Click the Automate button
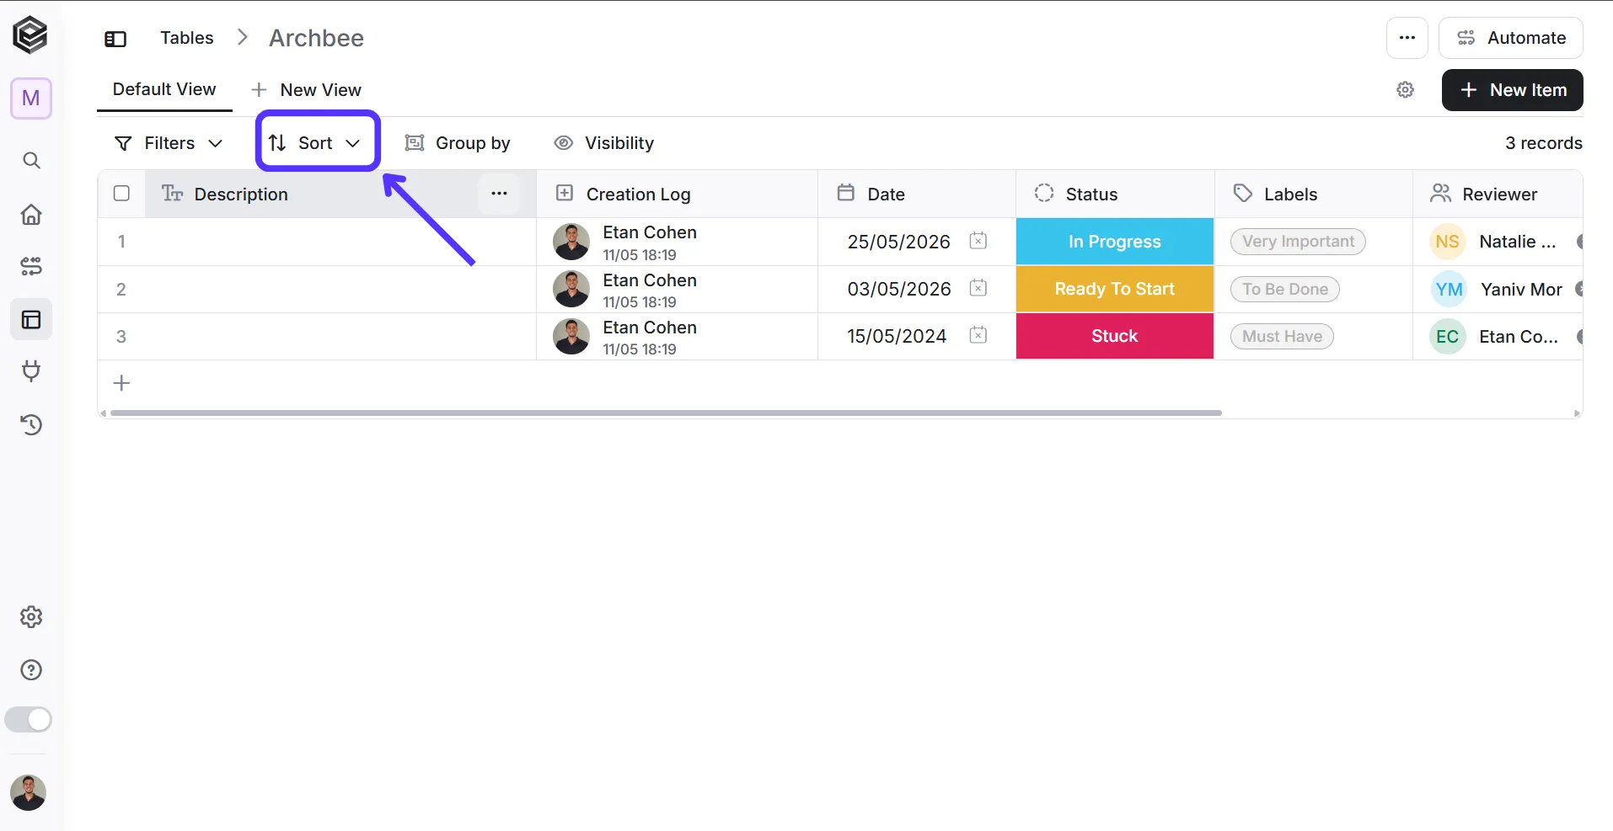 pos(1511,38)
